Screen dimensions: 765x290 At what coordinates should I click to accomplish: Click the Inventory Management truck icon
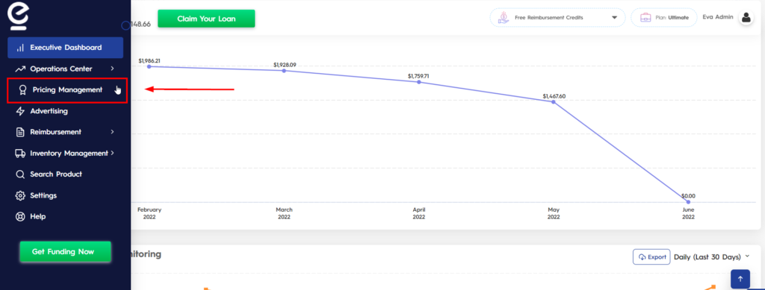click(20, 154)
